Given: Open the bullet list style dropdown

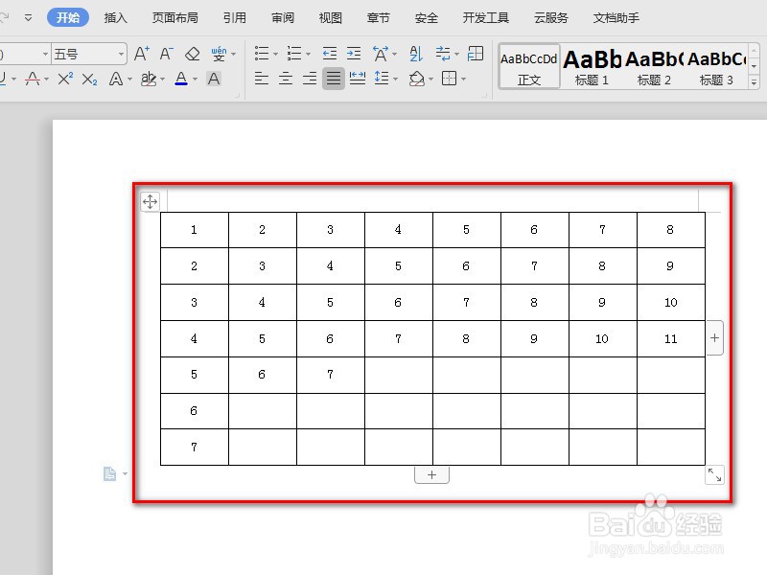Looking at the screenshot, I should (275, 55).
